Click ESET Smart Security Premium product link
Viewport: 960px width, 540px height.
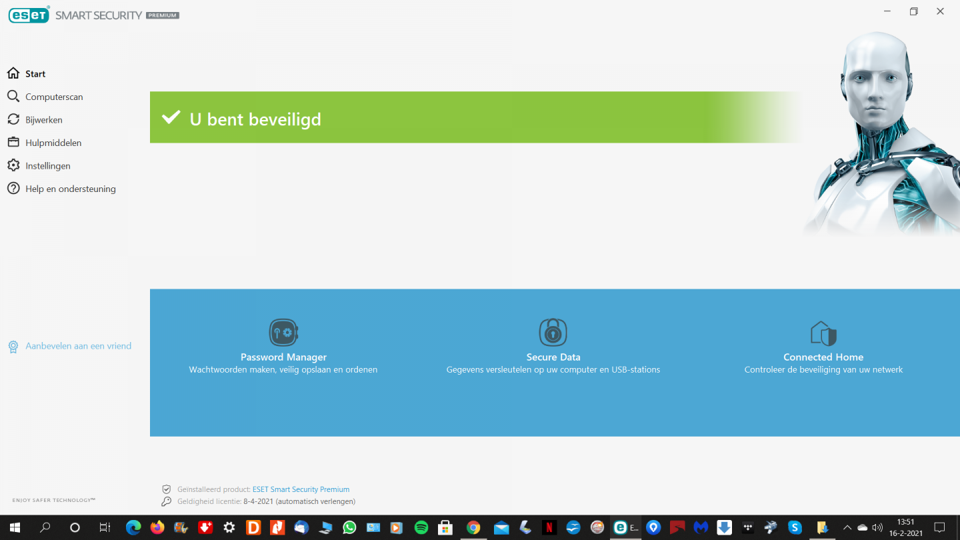[301, 489]
